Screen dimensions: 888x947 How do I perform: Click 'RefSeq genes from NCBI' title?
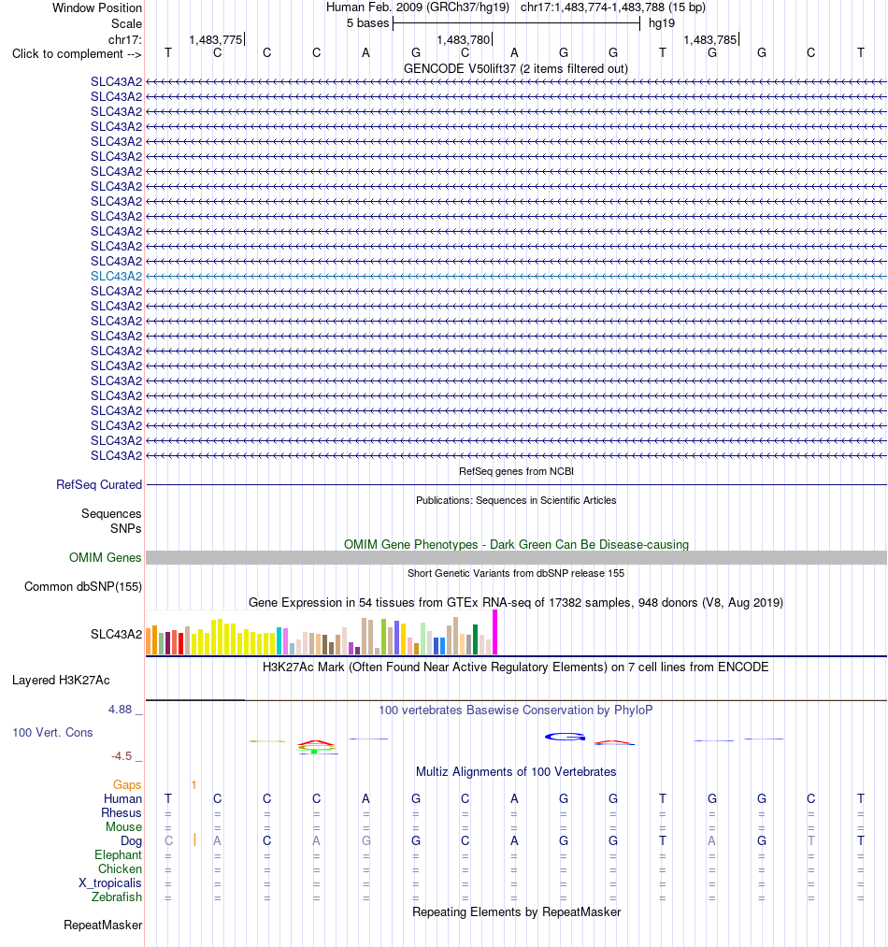(x=516, y=471)
